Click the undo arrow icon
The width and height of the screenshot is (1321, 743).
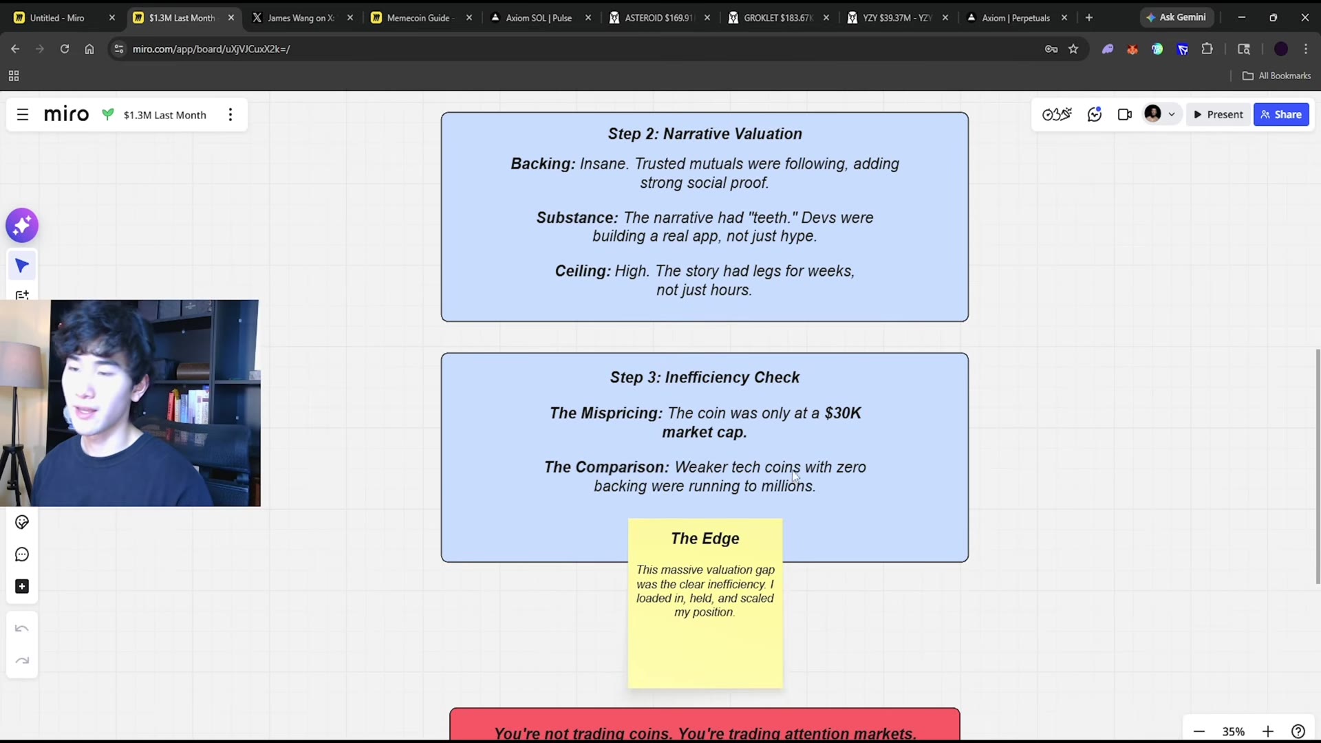22,629
